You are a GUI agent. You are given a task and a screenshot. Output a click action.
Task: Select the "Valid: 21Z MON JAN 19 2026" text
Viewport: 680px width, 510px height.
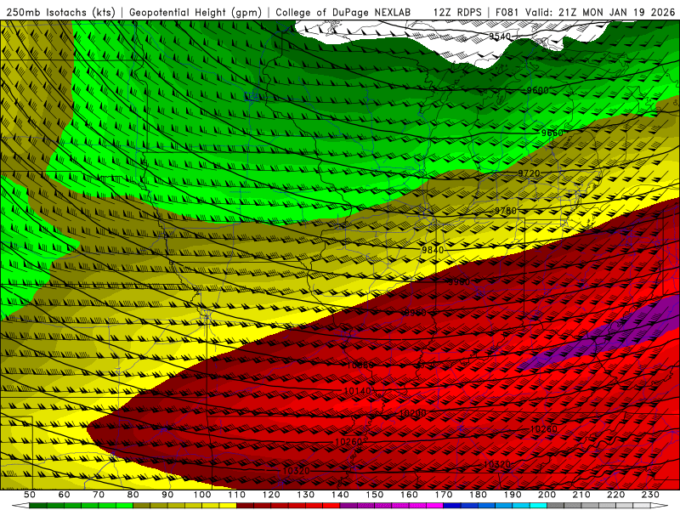pos(600,12)
